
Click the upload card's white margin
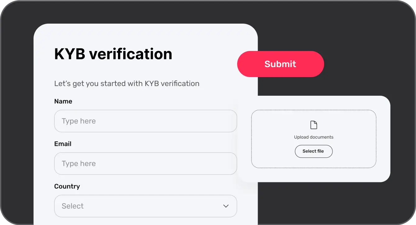click(x=314, y=175)
